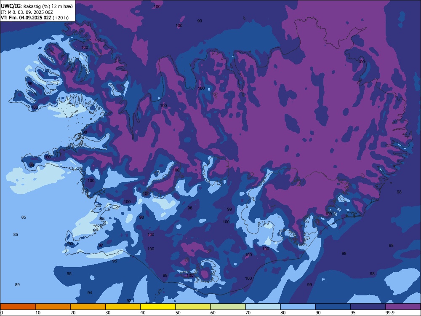The image size is (421, 316).
Task: Click the 'VT: Fim. 04.09.2025 02Z' line
Action: (x=26, y=18)
